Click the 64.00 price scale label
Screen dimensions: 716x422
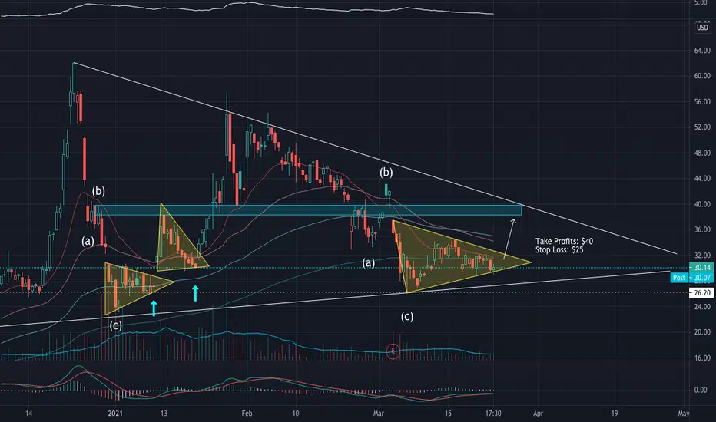(702, 51)
